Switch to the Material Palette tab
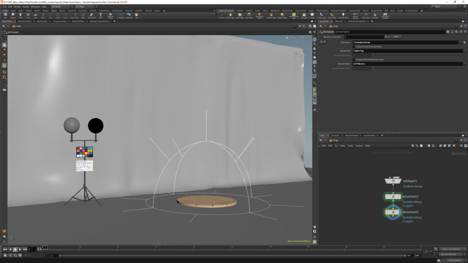Screen dimensions: 468x263 click(x=351, y=135)
